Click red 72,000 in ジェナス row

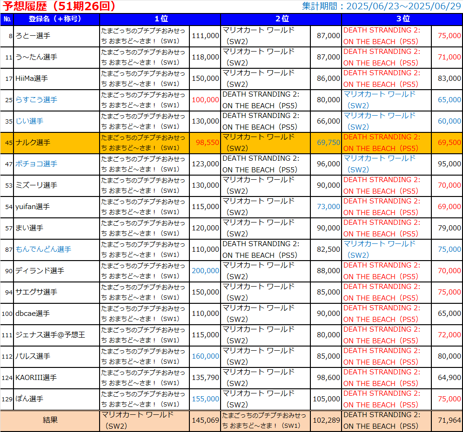click(x=450, y=335)
